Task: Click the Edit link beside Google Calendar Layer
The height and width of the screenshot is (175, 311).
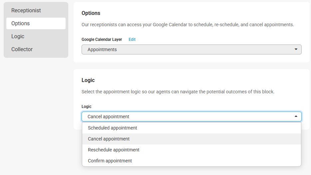Action: (132, 40)
